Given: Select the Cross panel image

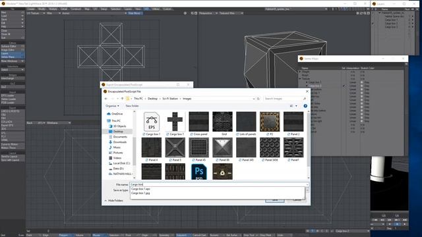Looking at the screenshot, I should (x=198, y=124).
